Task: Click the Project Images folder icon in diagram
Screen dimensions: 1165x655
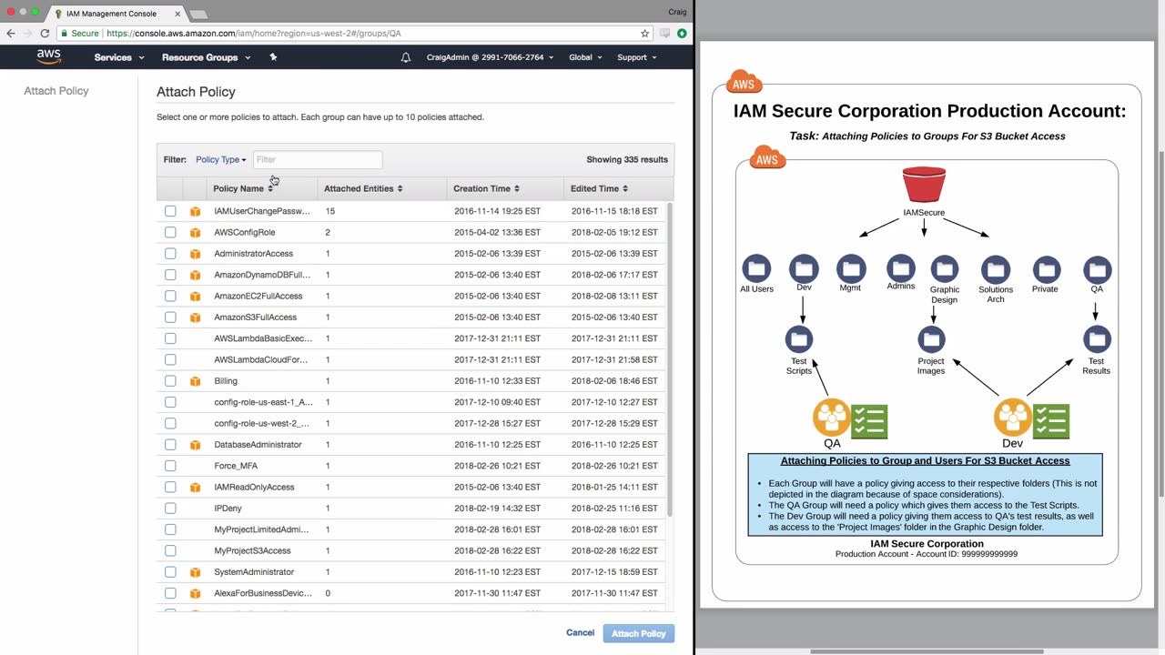Action: click(x=931, y=339)
